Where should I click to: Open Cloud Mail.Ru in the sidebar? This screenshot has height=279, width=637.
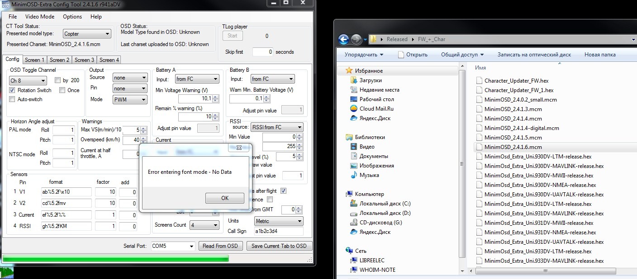coord(376,109)
